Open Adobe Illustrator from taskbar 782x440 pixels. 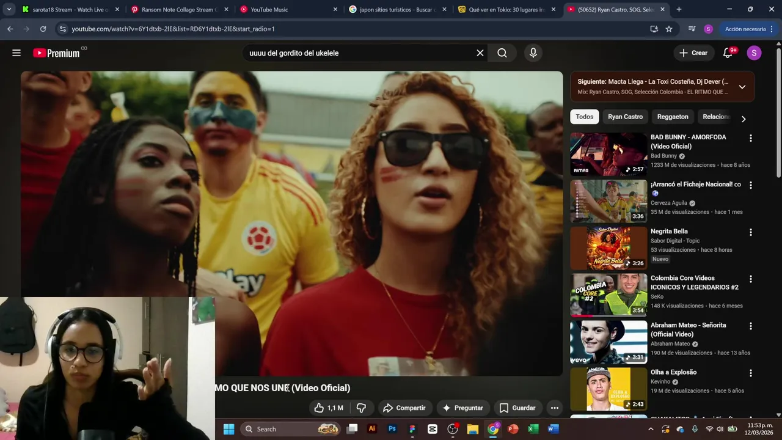click(x=371, y=429)
